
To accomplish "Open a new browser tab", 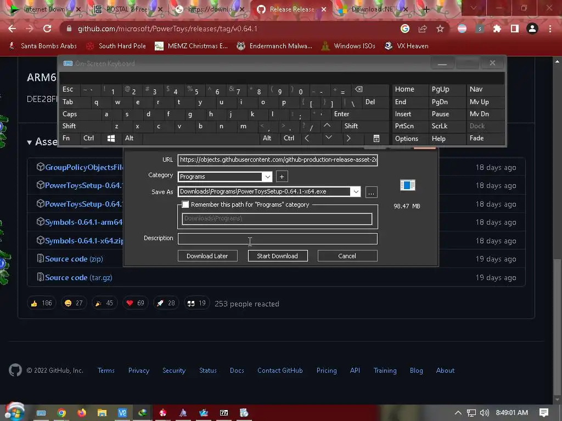I will tap(426, 9).
